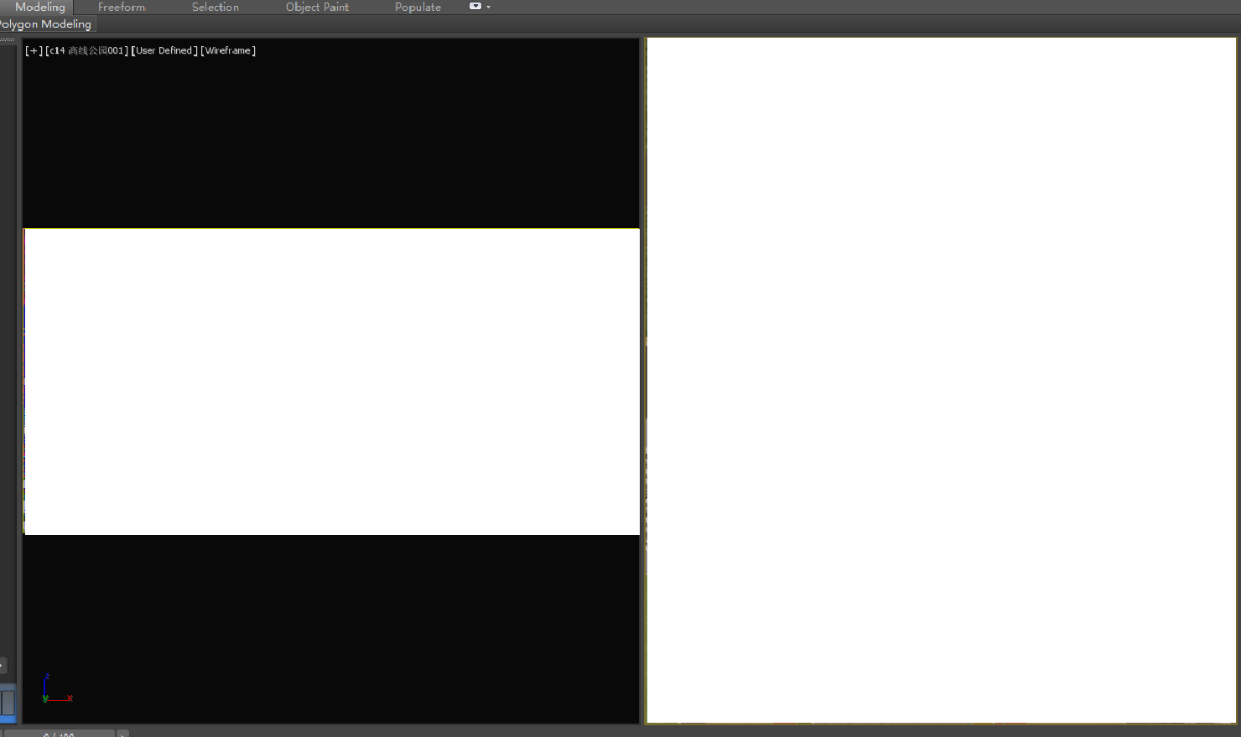Viewport: 1241px width, 737px height.
Task: Select the Selection ribbon tab
Action: point(215,7)
